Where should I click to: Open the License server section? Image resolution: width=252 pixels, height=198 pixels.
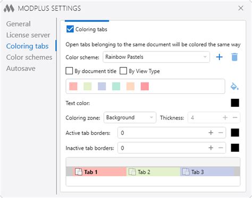(28, 35)
